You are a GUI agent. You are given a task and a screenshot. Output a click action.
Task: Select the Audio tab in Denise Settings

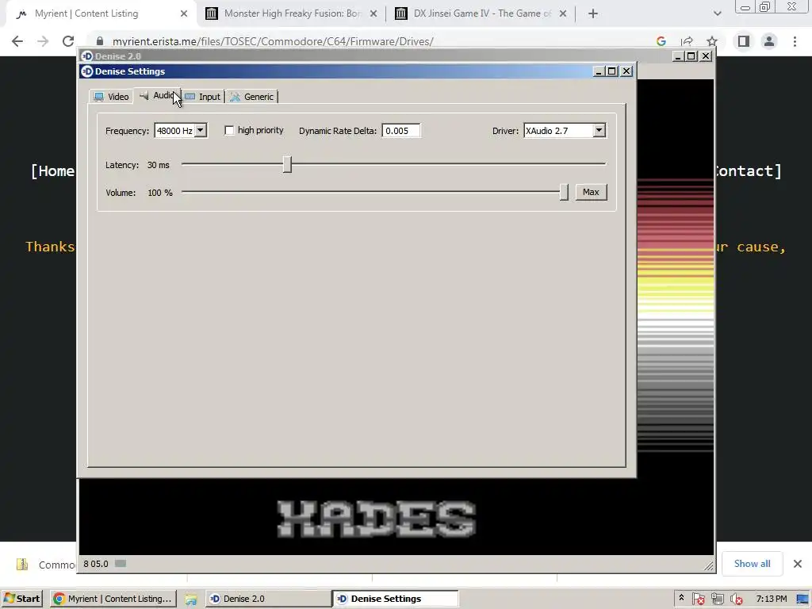[158, 95]
